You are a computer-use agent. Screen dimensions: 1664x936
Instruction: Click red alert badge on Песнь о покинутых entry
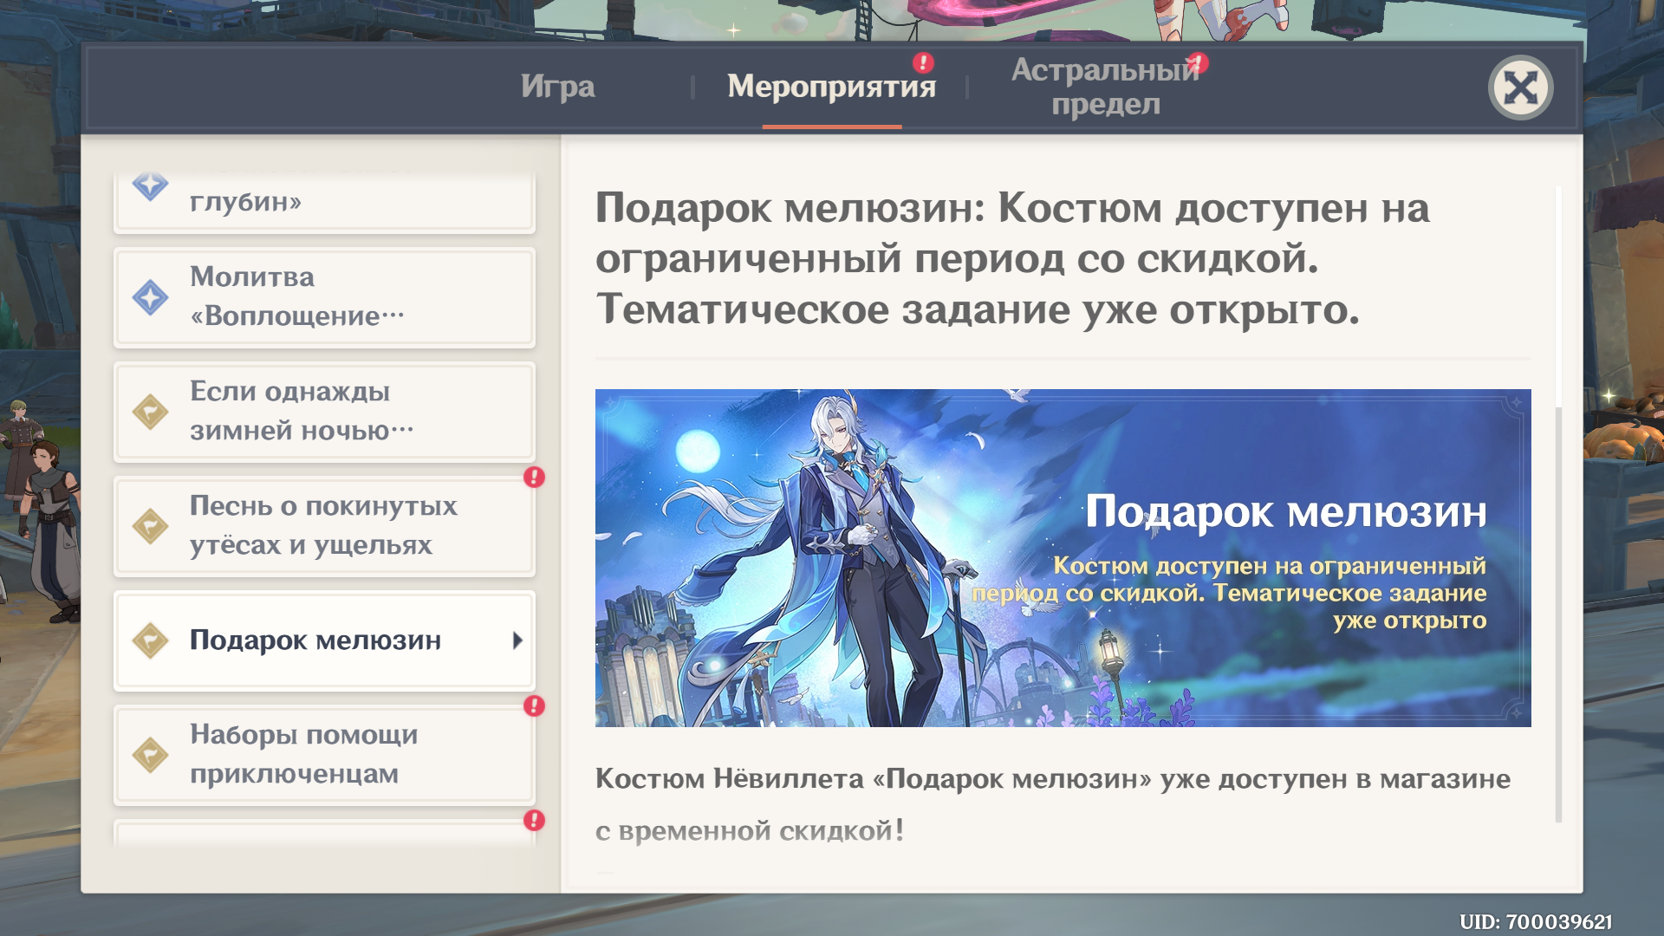coord(534,478)
